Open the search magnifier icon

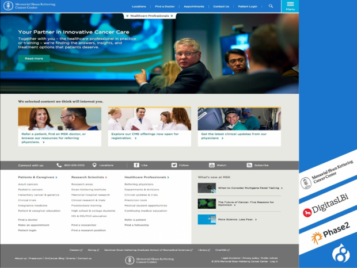point(271,6)
